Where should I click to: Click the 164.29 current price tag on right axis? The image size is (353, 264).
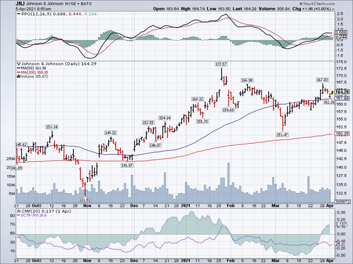coord(342,92)
